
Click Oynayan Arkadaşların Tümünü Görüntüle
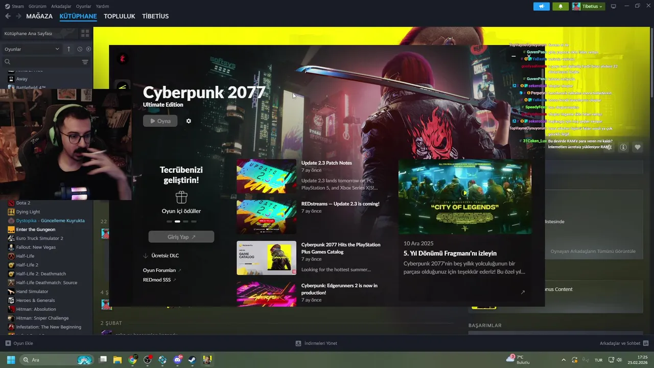(593, 251)
